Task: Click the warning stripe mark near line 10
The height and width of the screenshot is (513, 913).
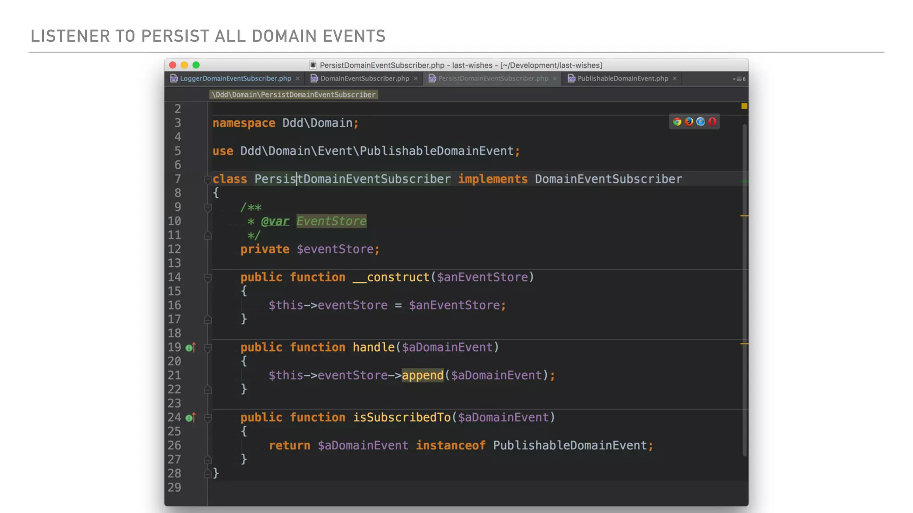Action: [x=744, y=216]
